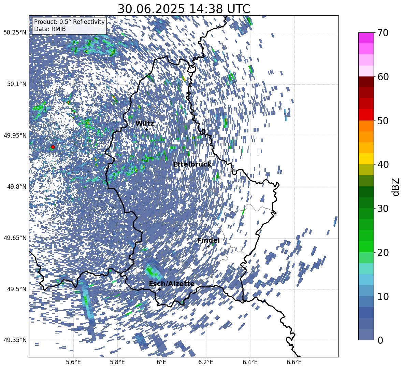Click the Ettelbruck city label
Viewport: 404px width, 369px height.
pyautogui.click(x=192, y=165)
